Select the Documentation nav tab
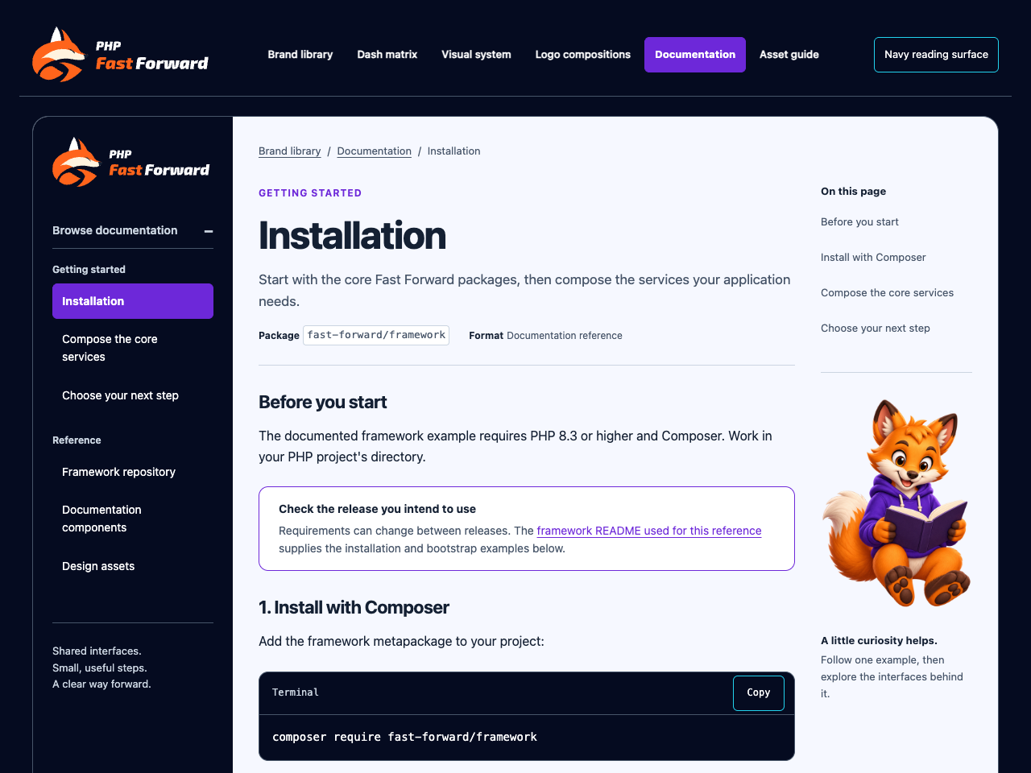 (x=695, y=55)
